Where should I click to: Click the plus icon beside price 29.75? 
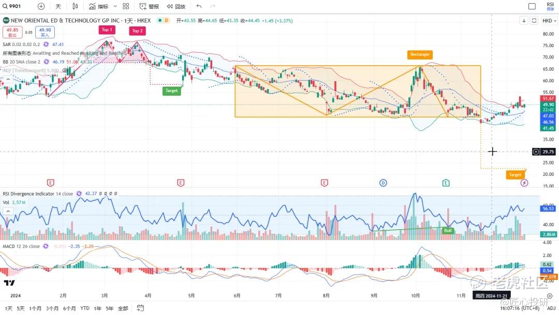(x=536, y=152)
